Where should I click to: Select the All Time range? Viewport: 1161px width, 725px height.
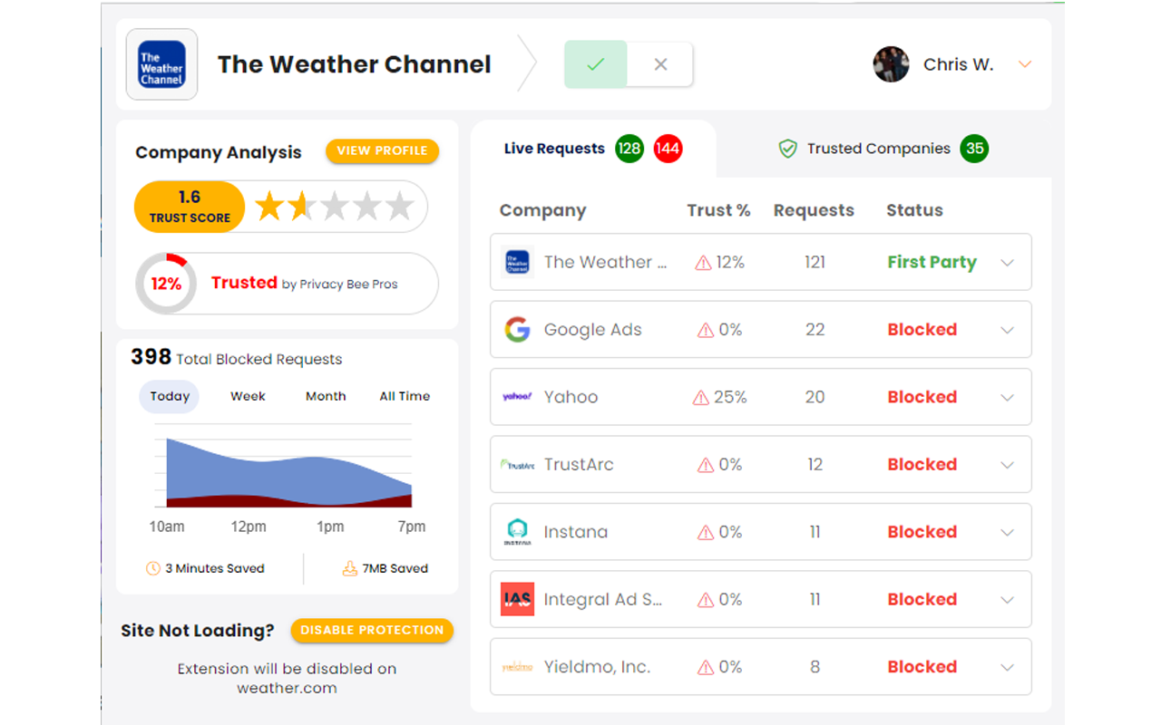tap(405, 396)
